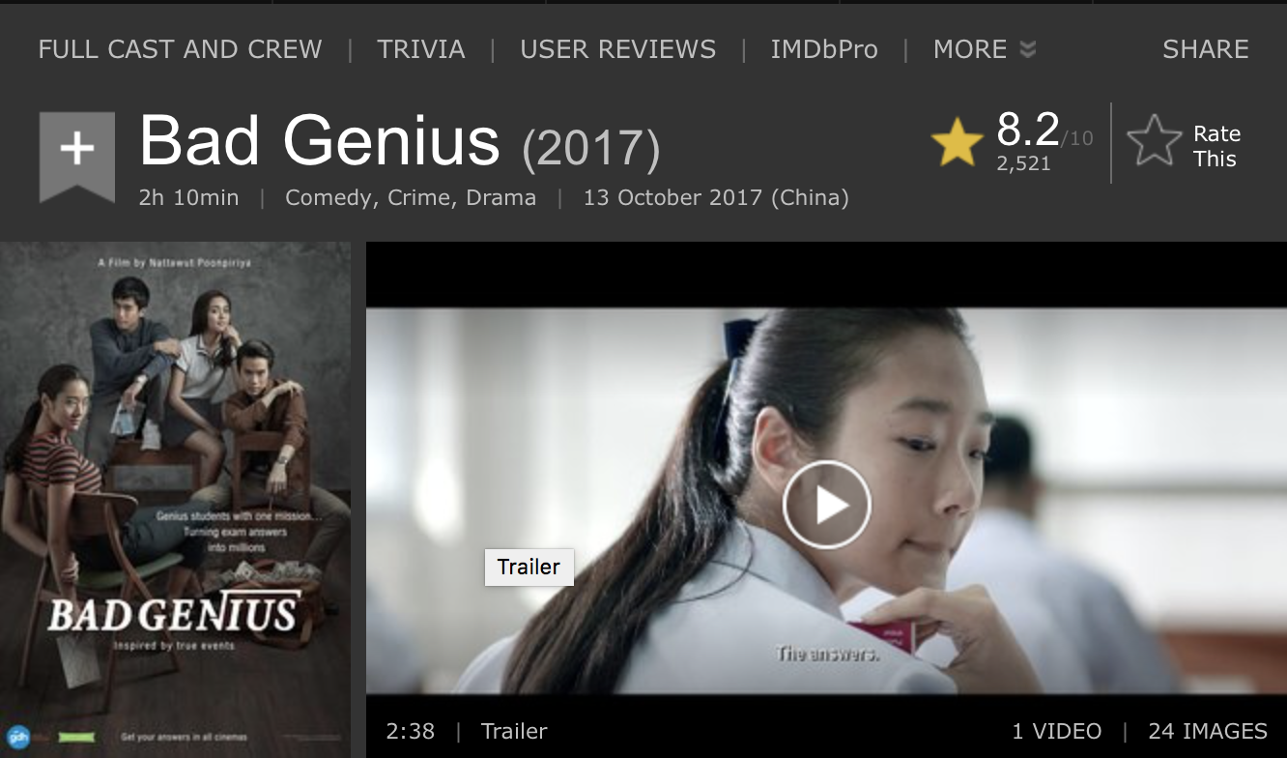The height and width of the screenshot is (758, 1287).
Task: Open the Drama genre link
Action: click(x=501, y=198)
